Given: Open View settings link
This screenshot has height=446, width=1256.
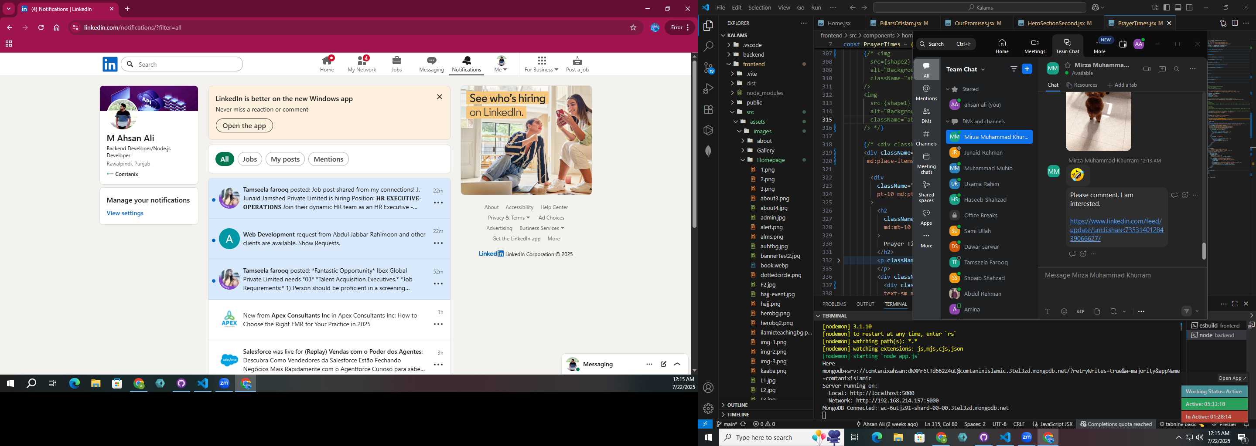Looking at the screenshot, I should (x=125, y=213).
